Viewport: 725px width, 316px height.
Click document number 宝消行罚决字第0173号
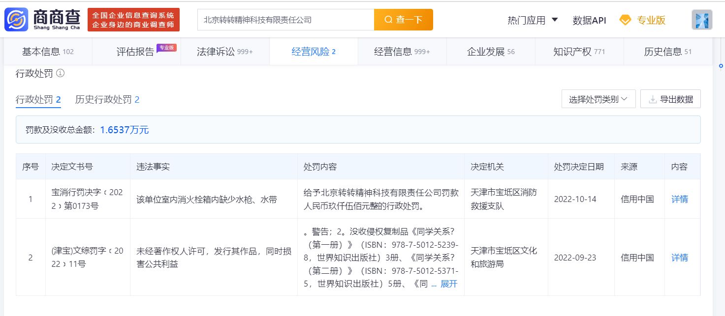(x=87, y=199)
